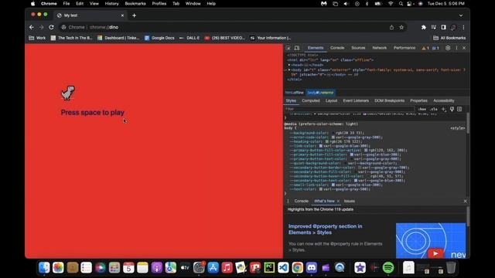The width and height of the screenshot is (495, 278).
Task: Click the html.offline breadcrumb
Action: 294,93
